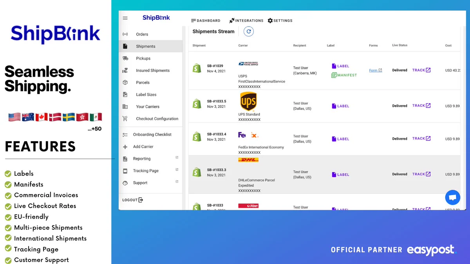470x264 pixels.
Task: Open the Settings tab
Action: pyautogui.click(x=280, y=21)
